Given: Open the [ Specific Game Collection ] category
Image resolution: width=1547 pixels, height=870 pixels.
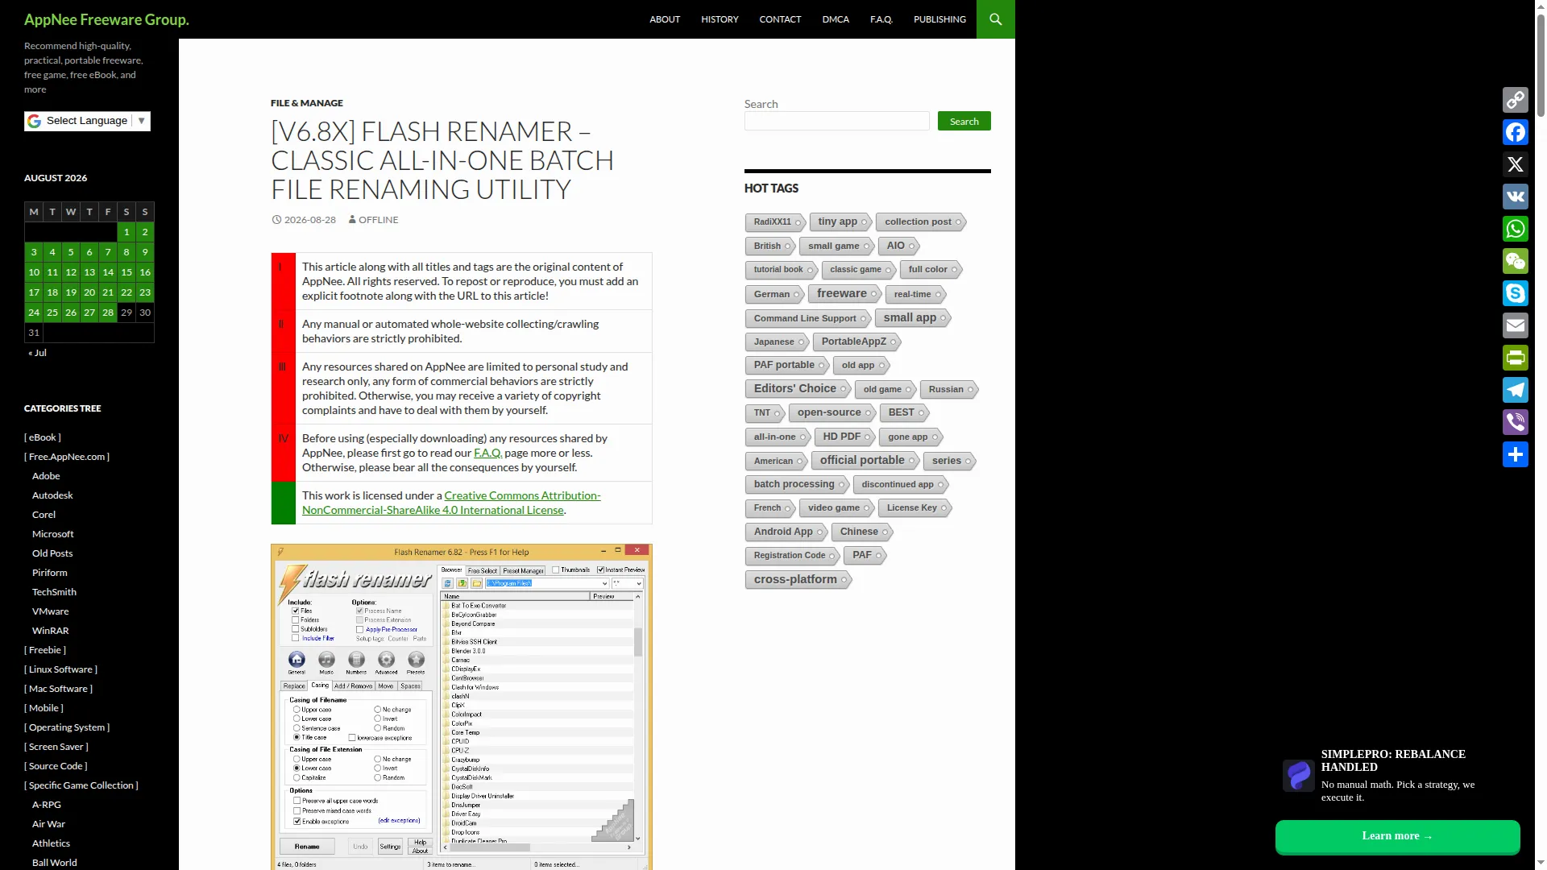Looking at the screenshot, I should pos(81,785).
